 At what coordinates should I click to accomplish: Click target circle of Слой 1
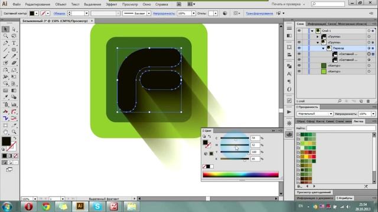[369, 31]
